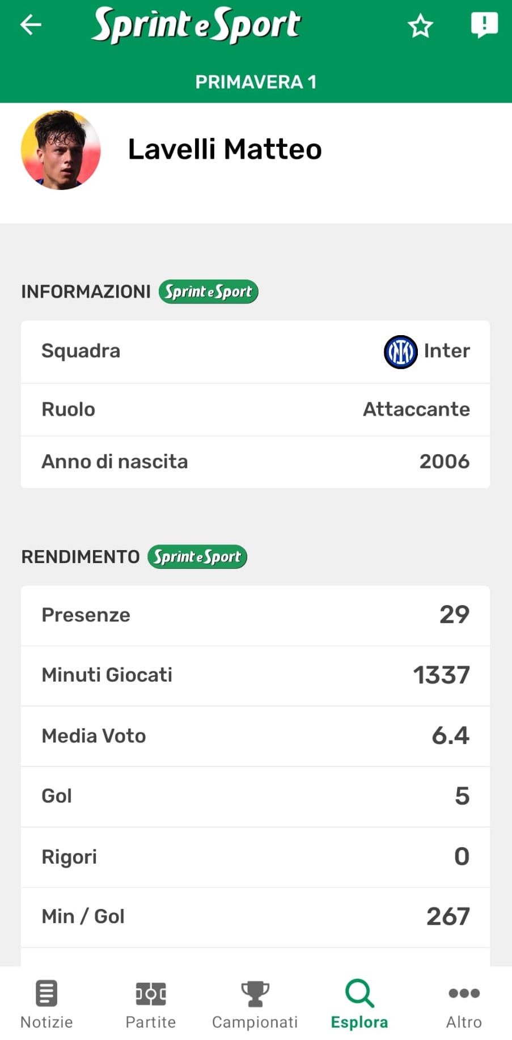This screenshot has height=1040, width=512.
Task: Tap the Presenze stat row
Action: 255,615
